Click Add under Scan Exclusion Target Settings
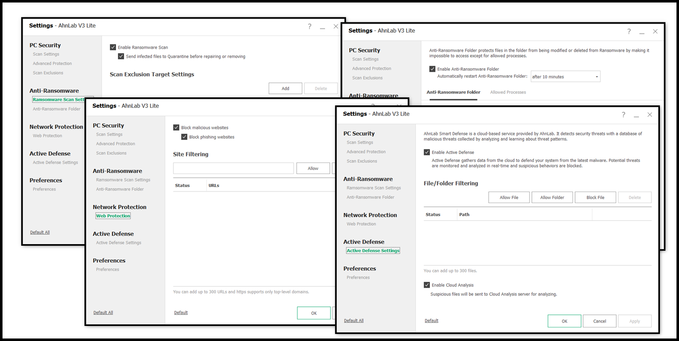 [285, 89]
